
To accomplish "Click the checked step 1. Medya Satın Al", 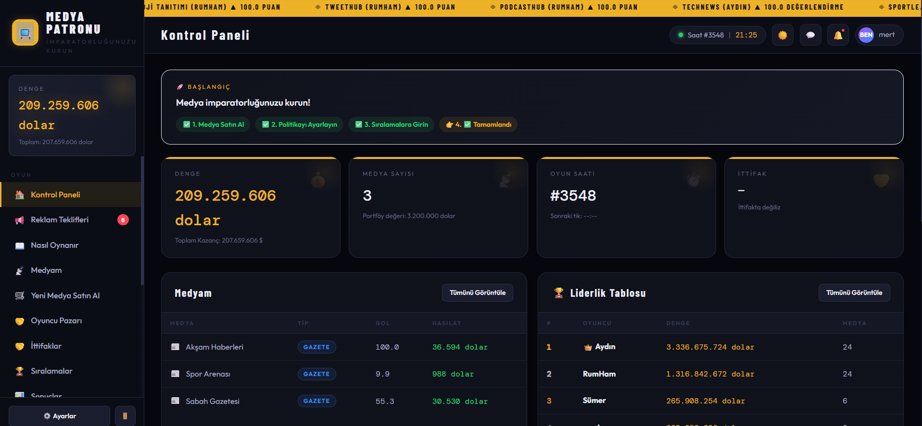I will [x=214, y=124].
